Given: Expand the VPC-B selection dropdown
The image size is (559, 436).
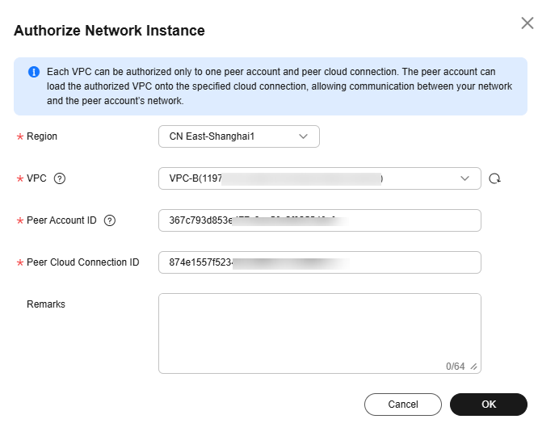Looking at the screenshot, I should point(320,178).
